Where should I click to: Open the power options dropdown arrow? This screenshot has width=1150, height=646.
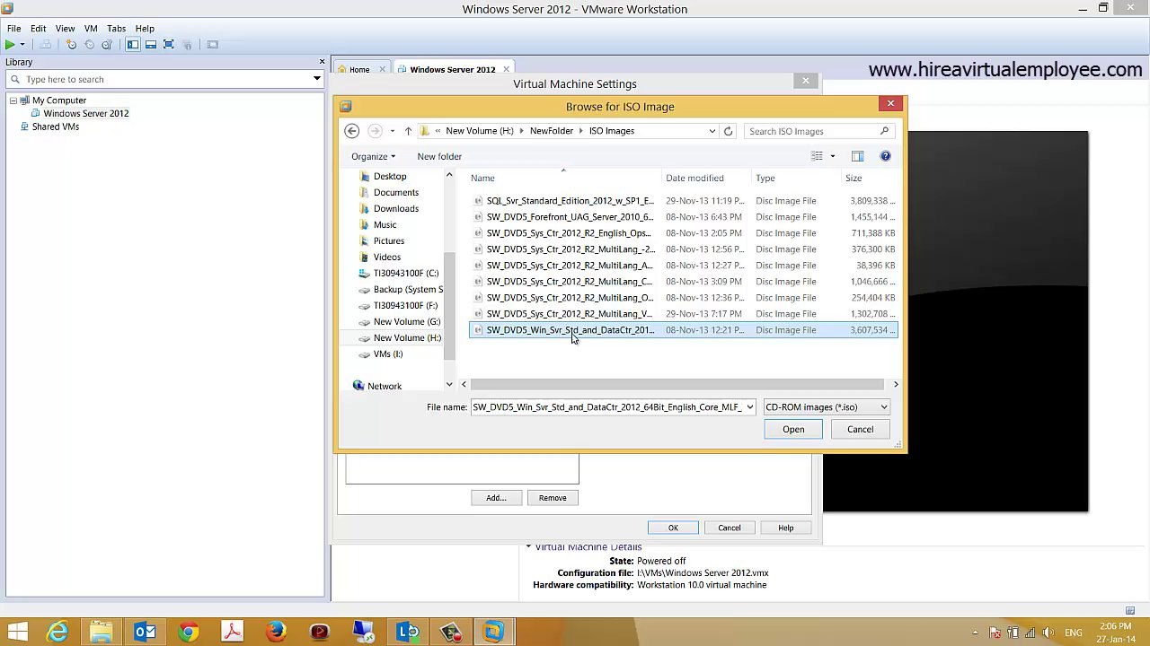[22, 45]
